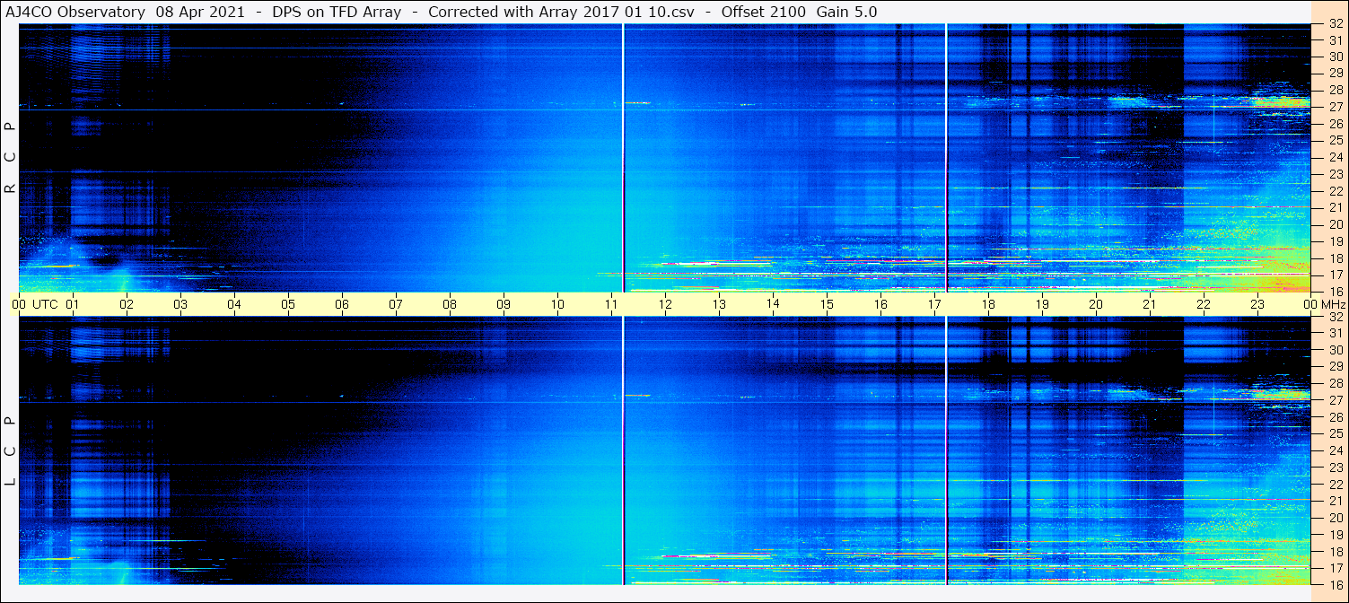Select hour "03" on the time axis
The height and width of the screenshot is (603, 1349).
[180, 304]
